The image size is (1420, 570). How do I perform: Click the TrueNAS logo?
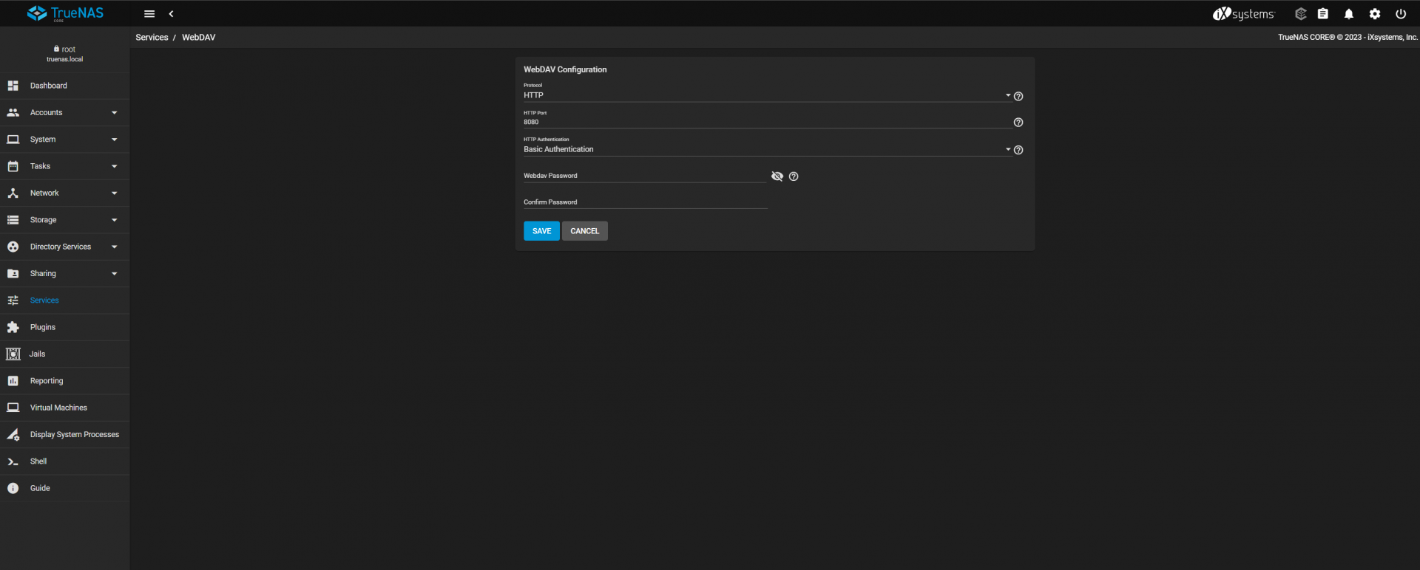[x=65, y=13]
